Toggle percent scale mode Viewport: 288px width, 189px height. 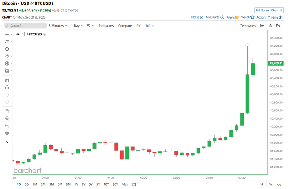pos(271,184)
